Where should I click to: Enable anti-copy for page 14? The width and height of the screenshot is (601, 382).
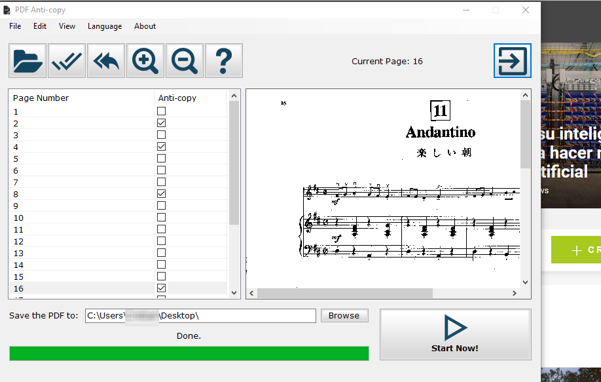161,265
